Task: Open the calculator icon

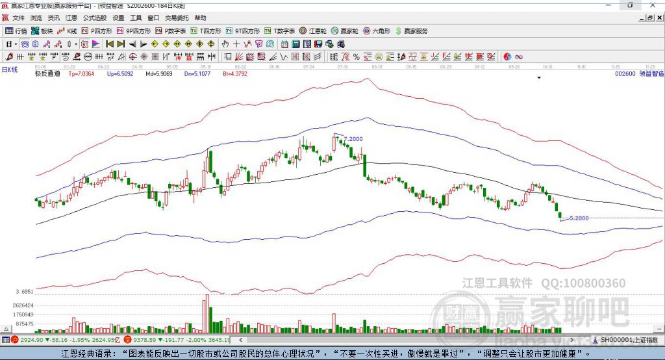Action: point(295,44)
